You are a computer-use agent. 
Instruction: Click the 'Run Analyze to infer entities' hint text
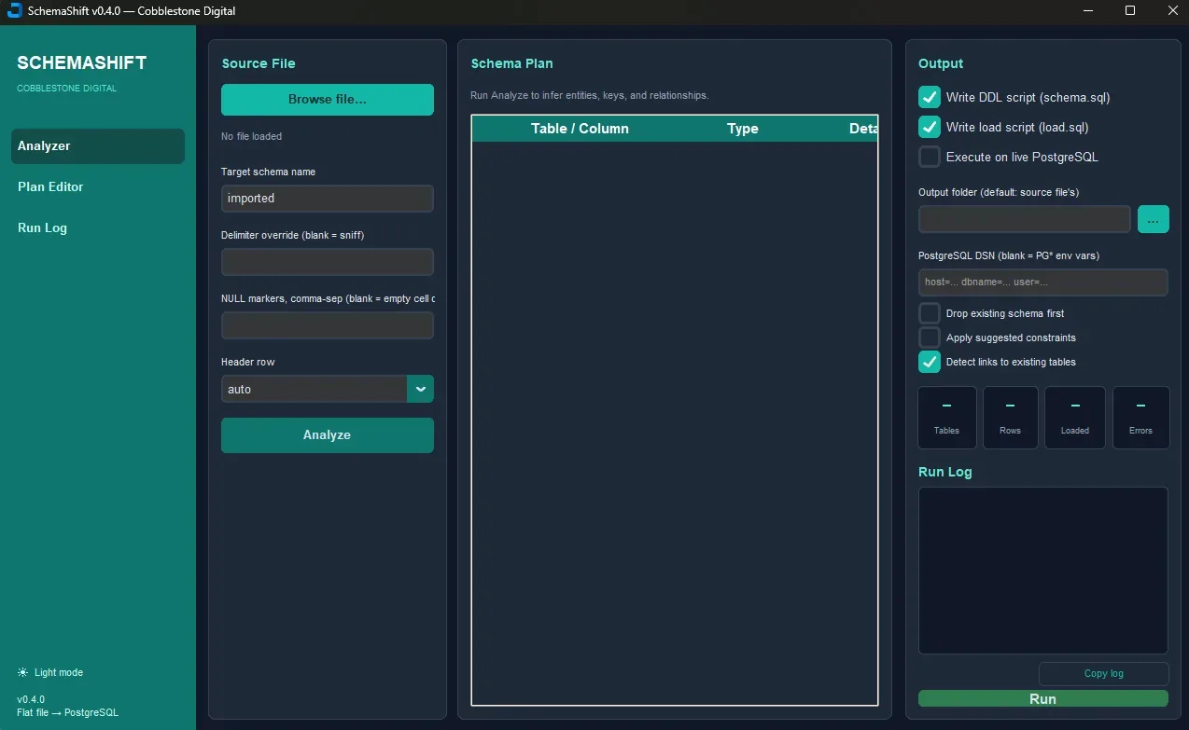(x=590, y=95)
